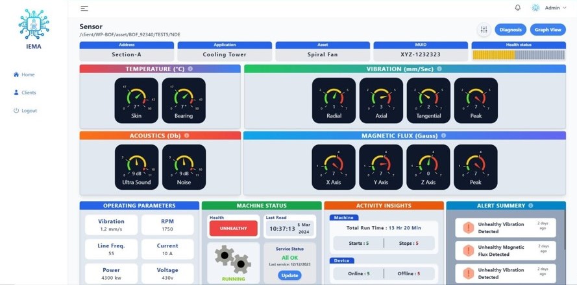This screenshot has height=285, width=577.
Task: Click the info icon beside Vibration title
Action: pos(439,69)
